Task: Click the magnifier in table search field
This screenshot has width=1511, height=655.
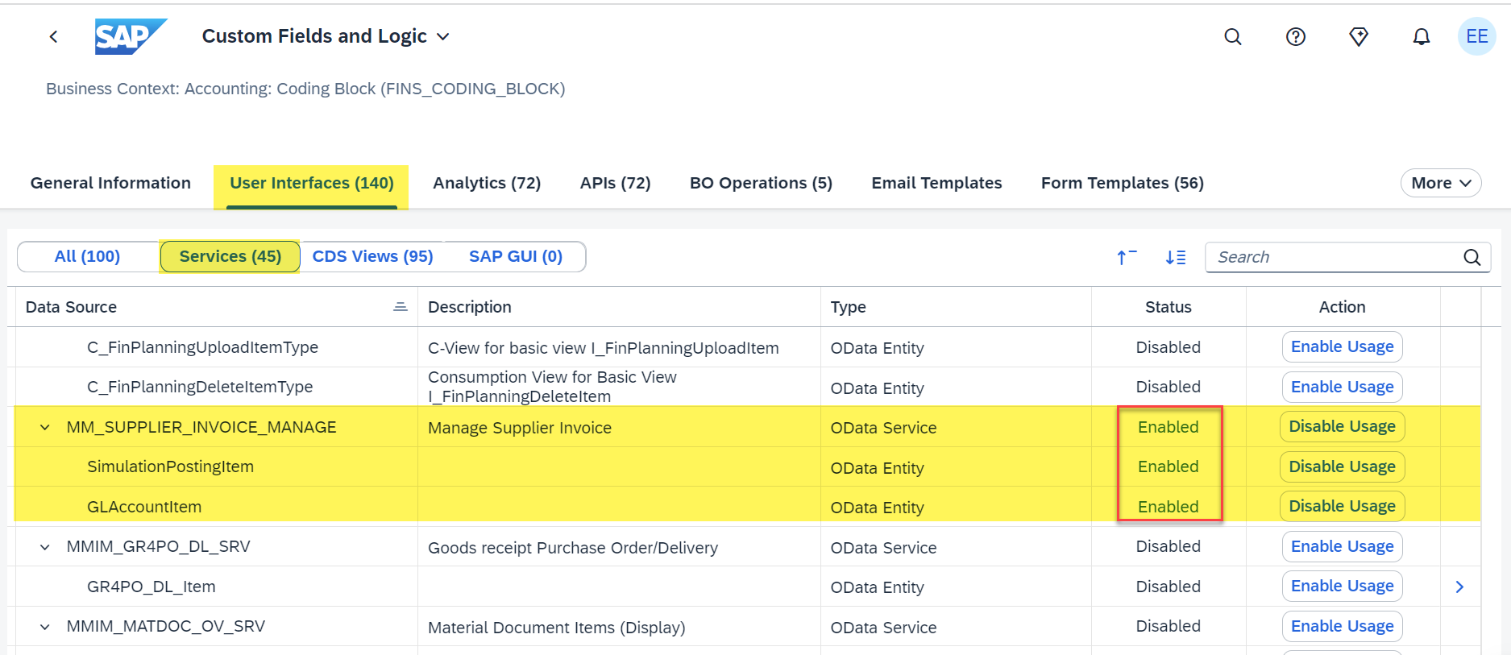Action: point(1472,257)
